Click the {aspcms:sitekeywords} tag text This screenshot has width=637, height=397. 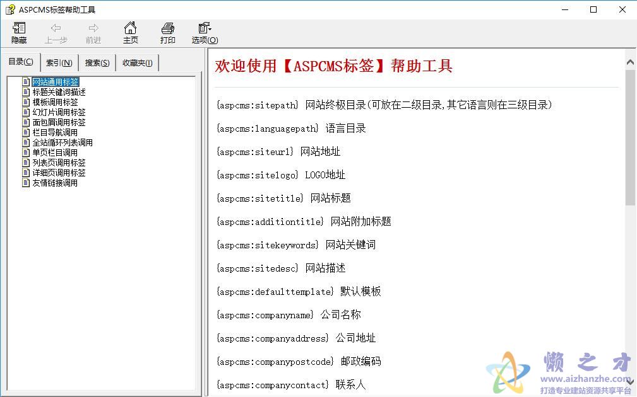click(x=267, y=245)
